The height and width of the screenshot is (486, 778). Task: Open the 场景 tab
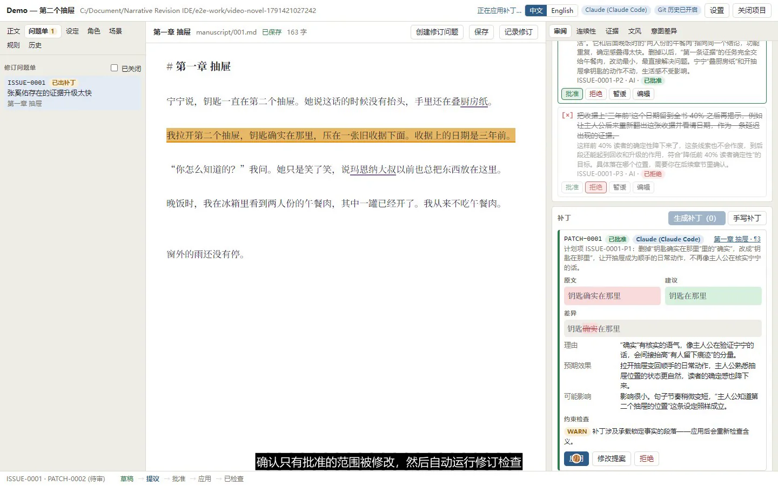point(116,31)
